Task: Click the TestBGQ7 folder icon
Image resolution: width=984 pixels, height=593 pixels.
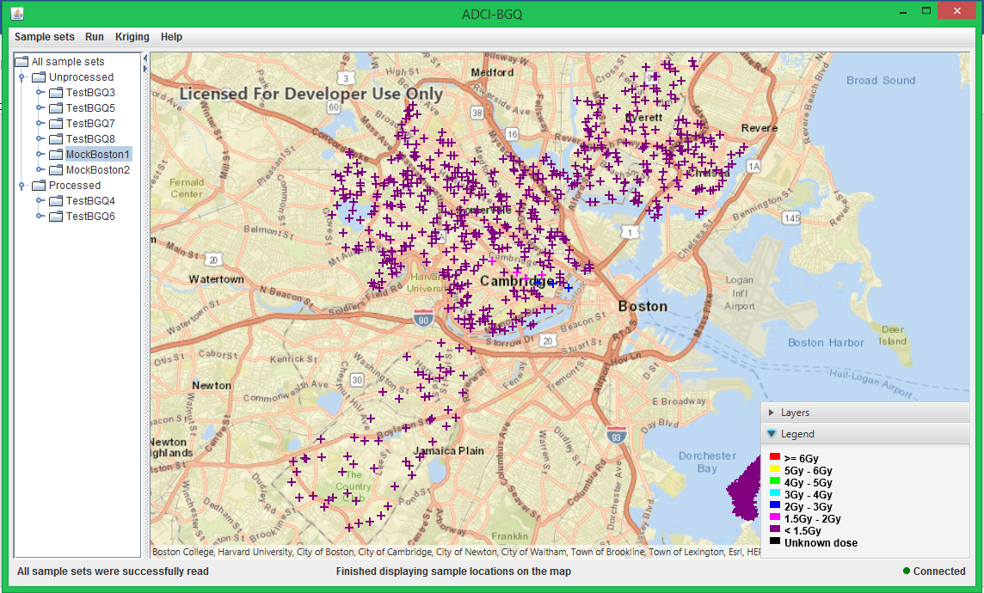Action: 56,124
